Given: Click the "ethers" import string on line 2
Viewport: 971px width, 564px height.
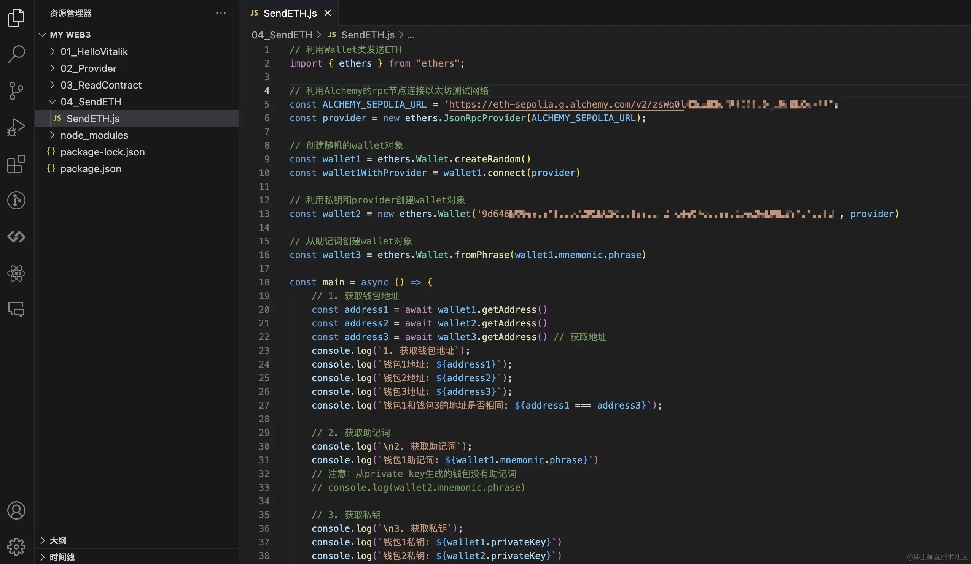Looking at the screenshot, I should [x=437, y=63].
